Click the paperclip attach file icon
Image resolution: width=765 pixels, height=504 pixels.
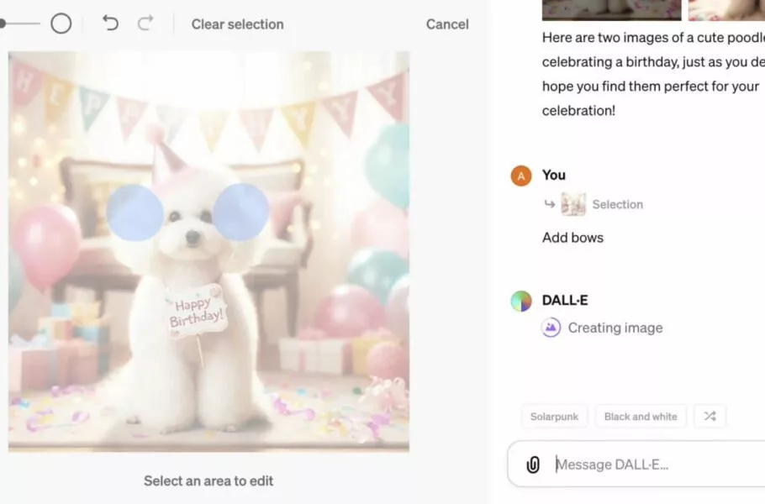point(533,465)
